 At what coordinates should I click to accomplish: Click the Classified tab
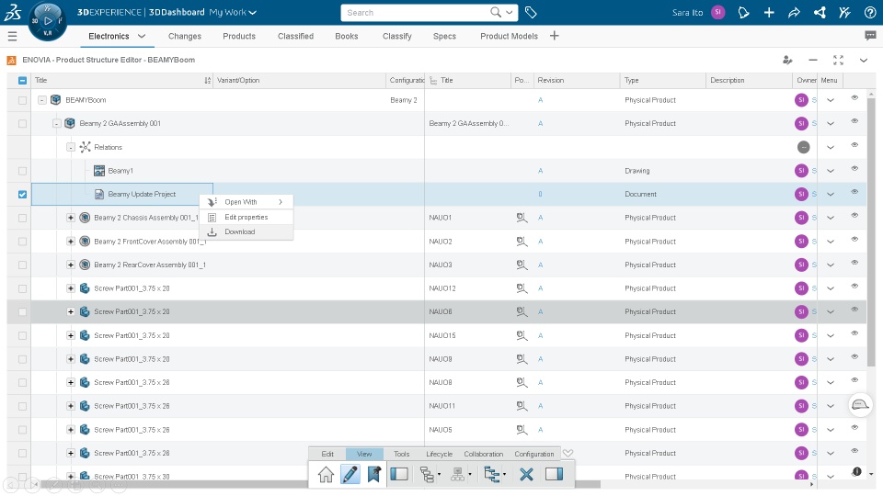pos(295,36)
